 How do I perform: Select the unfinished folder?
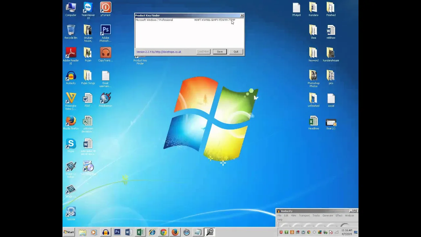coord(313,100)
